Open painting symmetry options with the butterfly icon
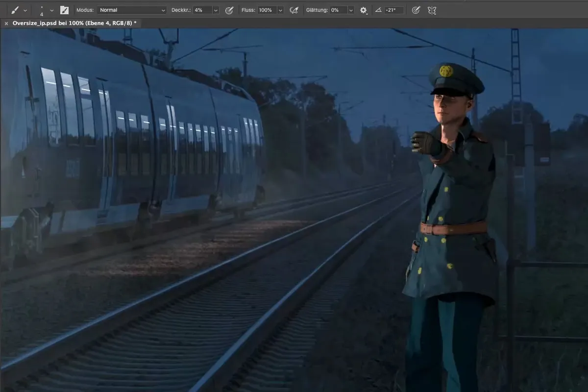 coord(431,9)
